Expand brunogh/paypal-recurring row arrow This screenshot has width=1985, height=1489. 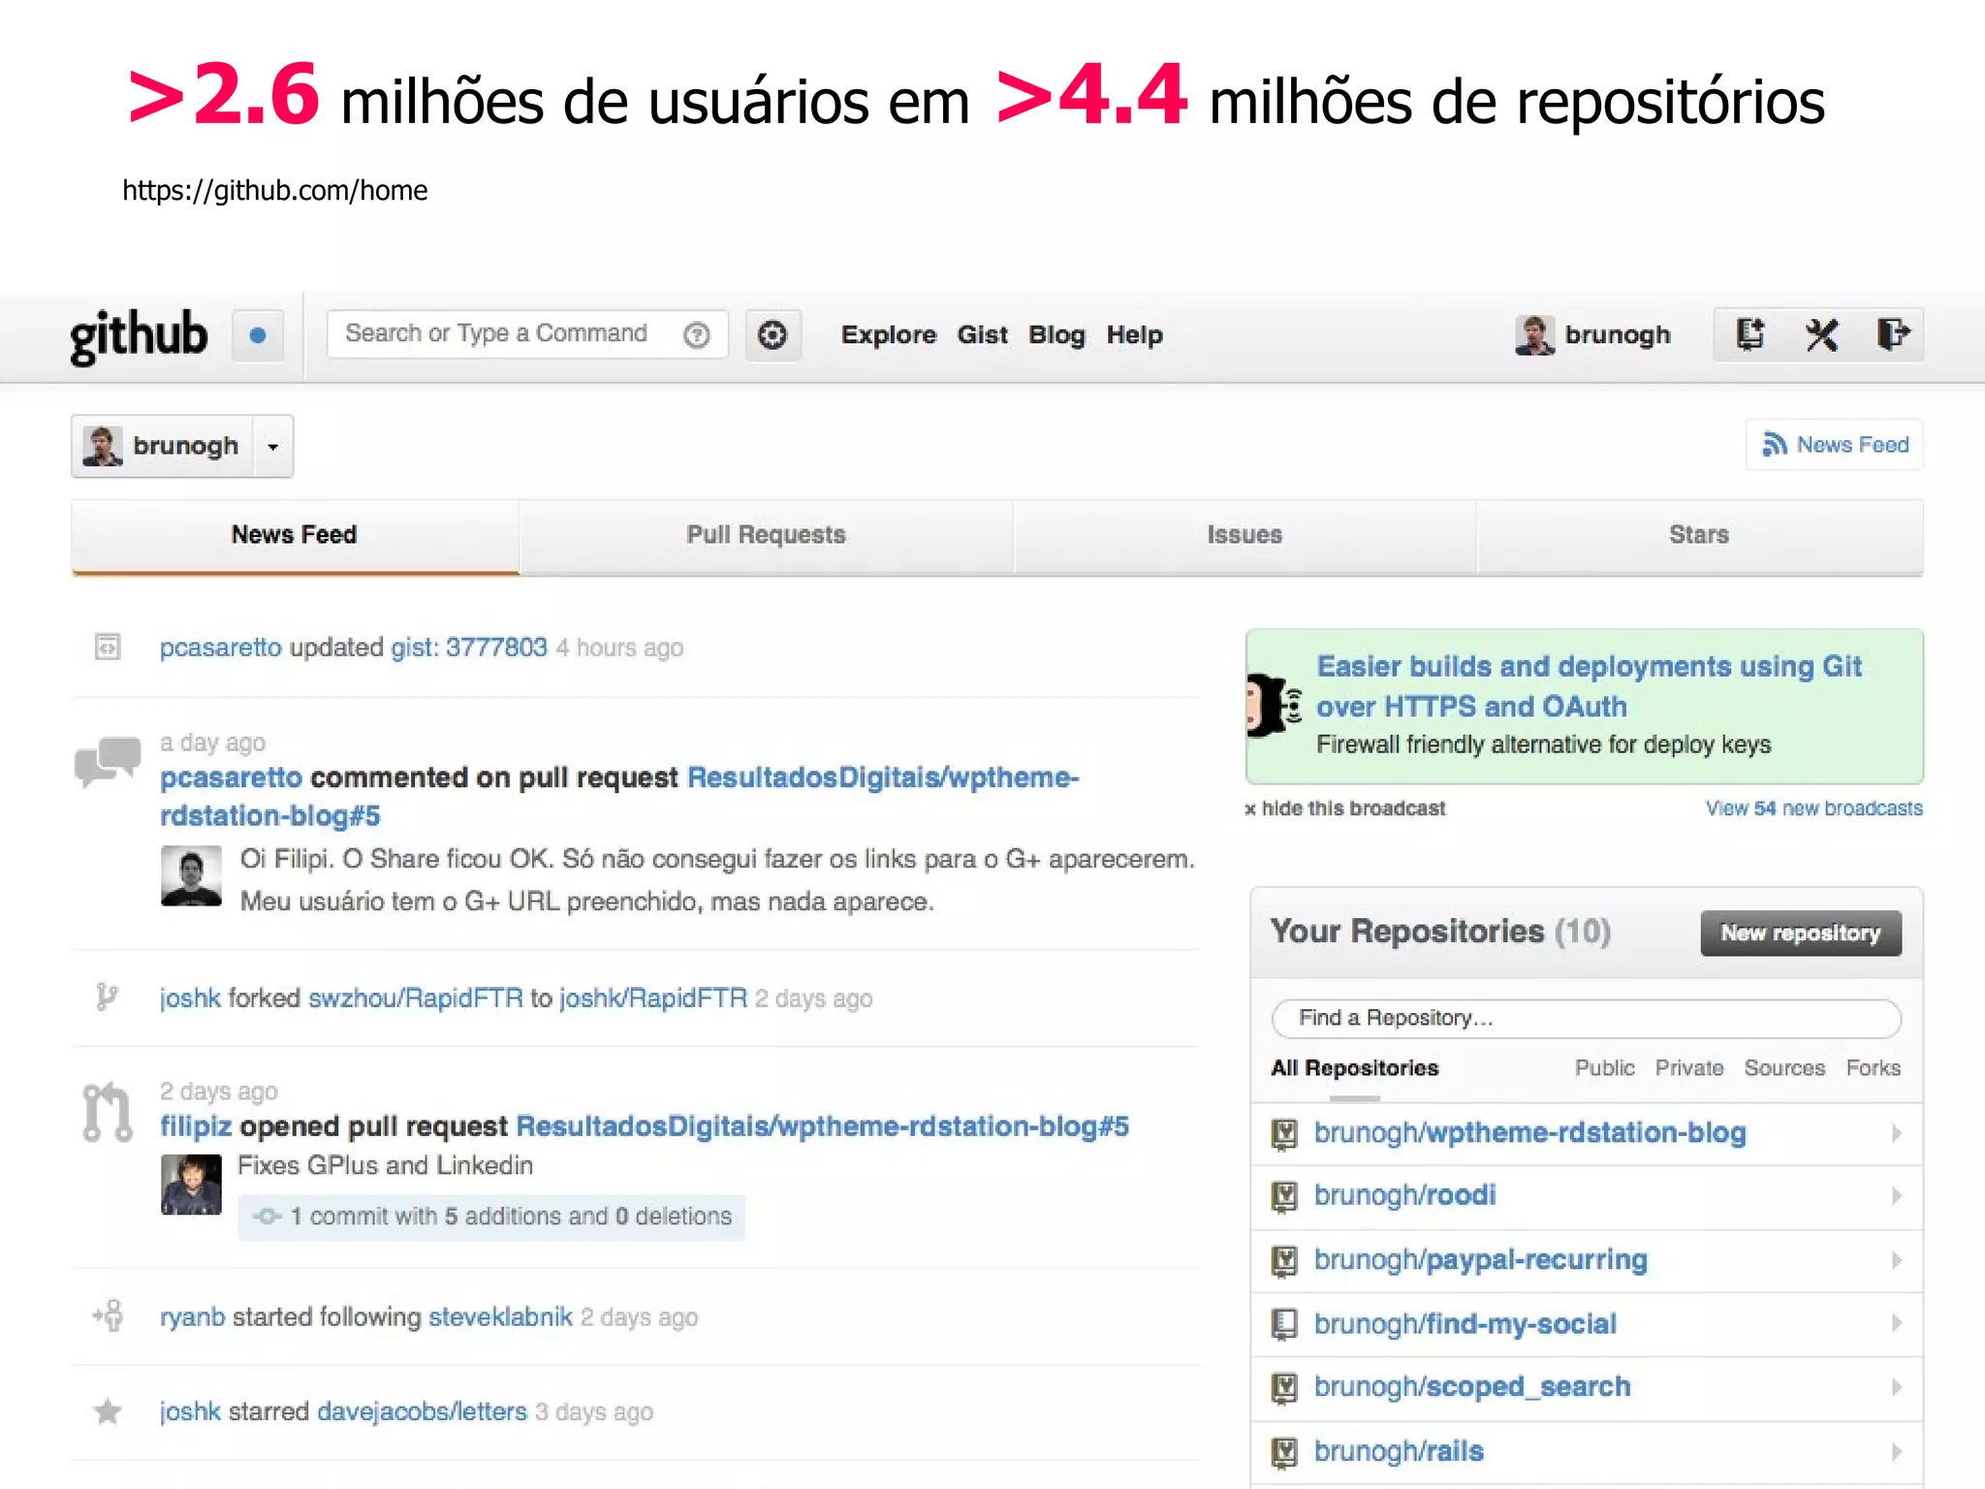(x=1896, y=1259)
